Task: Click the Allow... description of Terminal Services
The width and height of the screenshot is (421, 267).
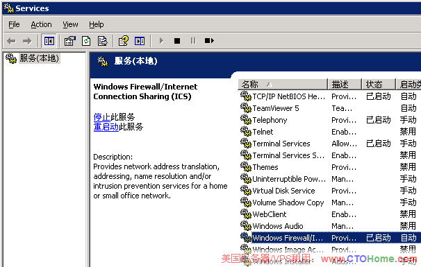Action: (344, 144)
